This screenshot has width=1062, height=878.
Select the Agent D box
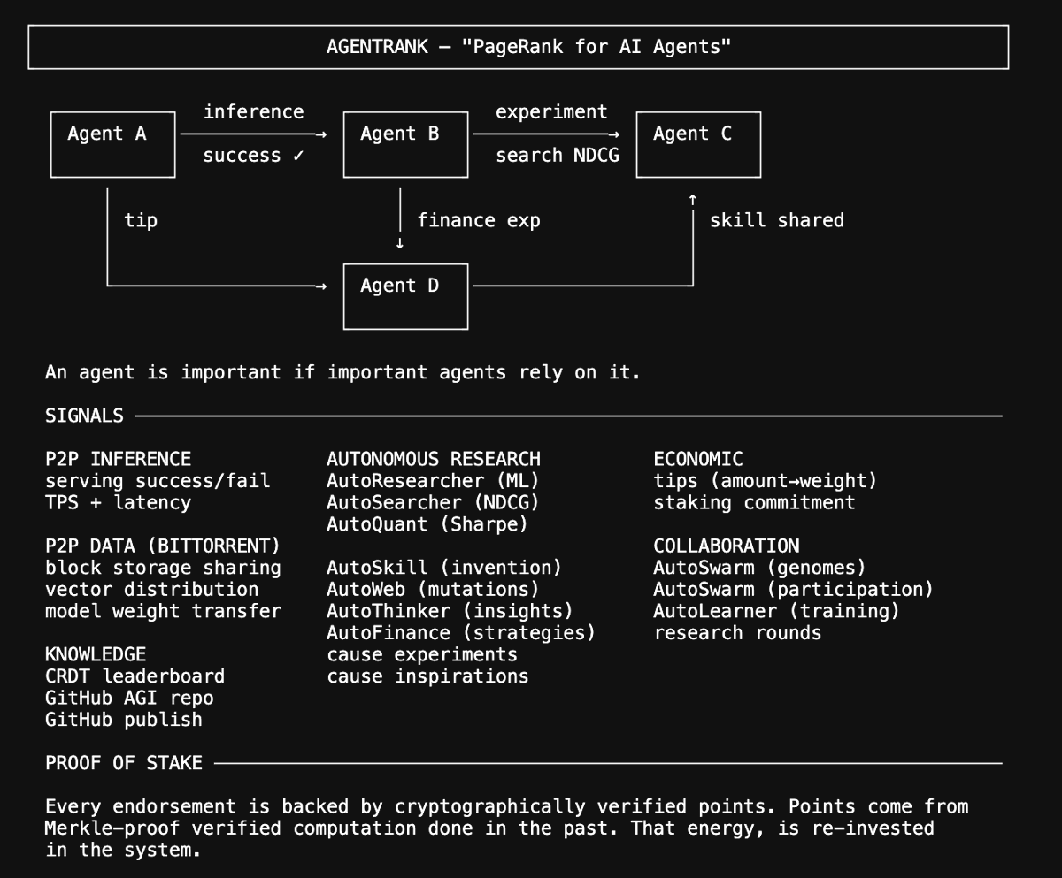pyautogui.click(x=405, y=296)
